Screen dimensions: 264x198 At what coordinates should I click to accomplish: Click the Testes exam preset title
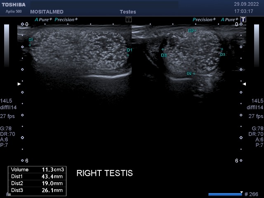coord(127,12)
